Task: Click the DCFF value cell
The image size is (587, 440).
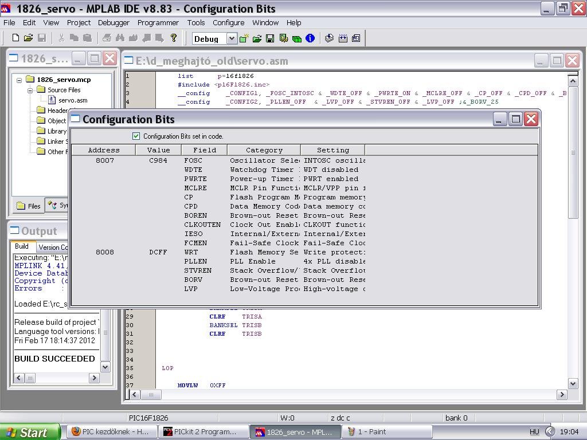Action: point(158,252)
